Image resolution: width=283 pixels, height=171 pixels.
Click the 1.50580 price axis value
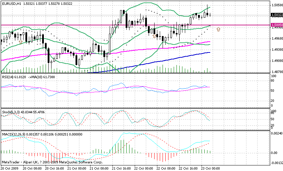(x=277, y=5)
